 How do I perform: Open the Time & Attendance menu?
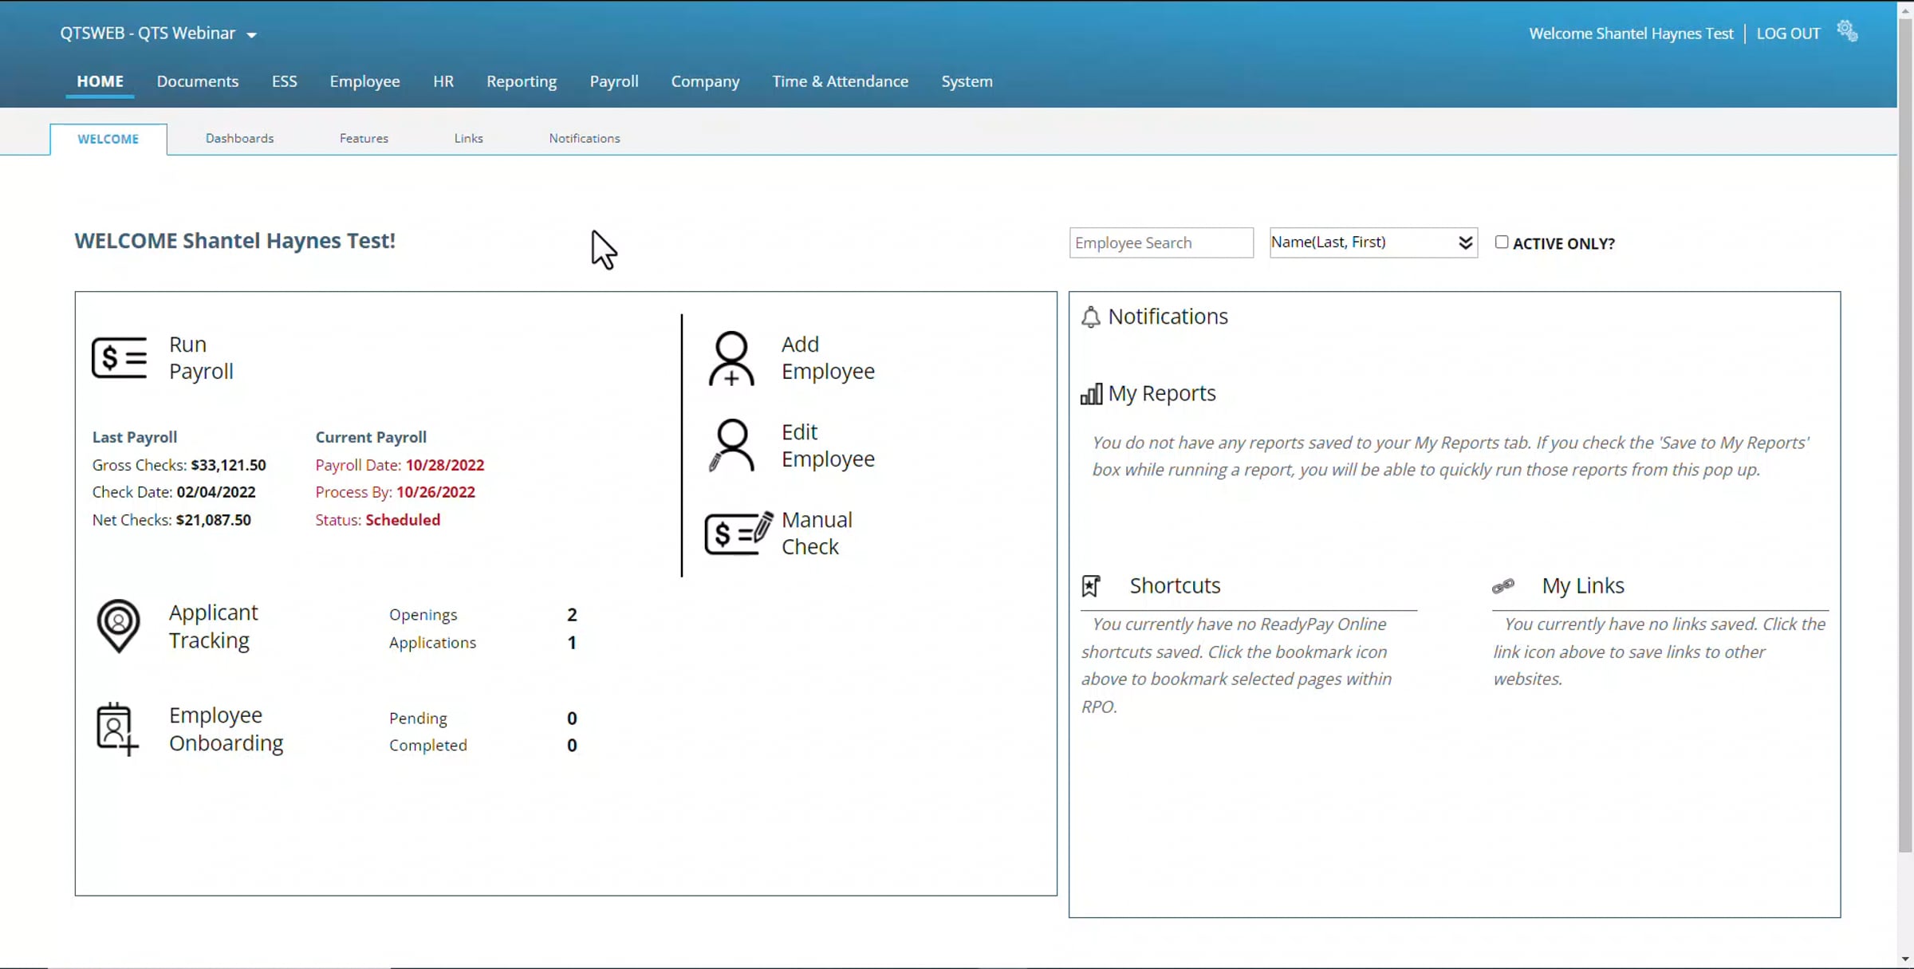tap(840, 81)
